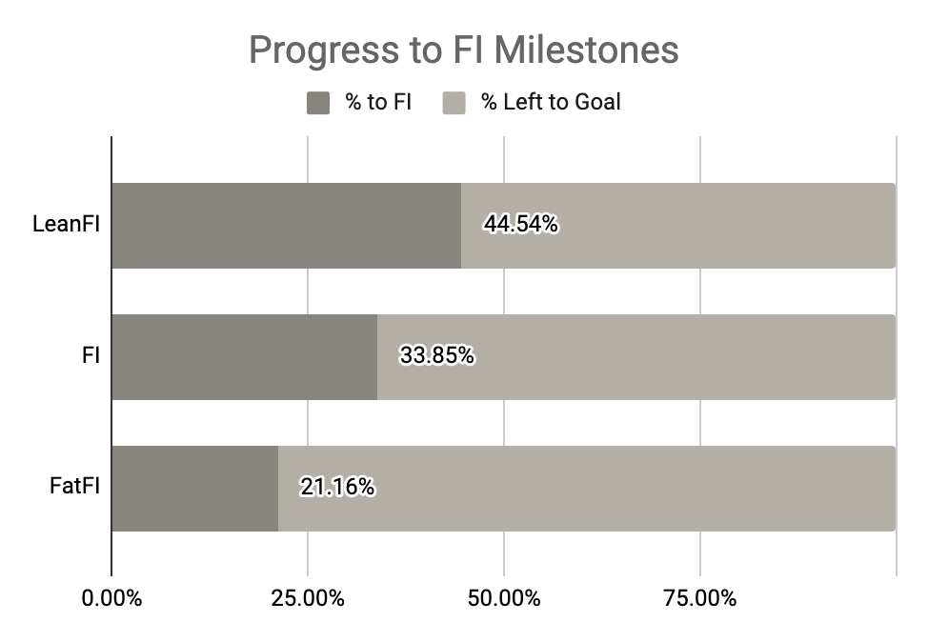Select the '% to FI' legend label
The height and width of the screenshot is (642, 928).
click(378, 102)
